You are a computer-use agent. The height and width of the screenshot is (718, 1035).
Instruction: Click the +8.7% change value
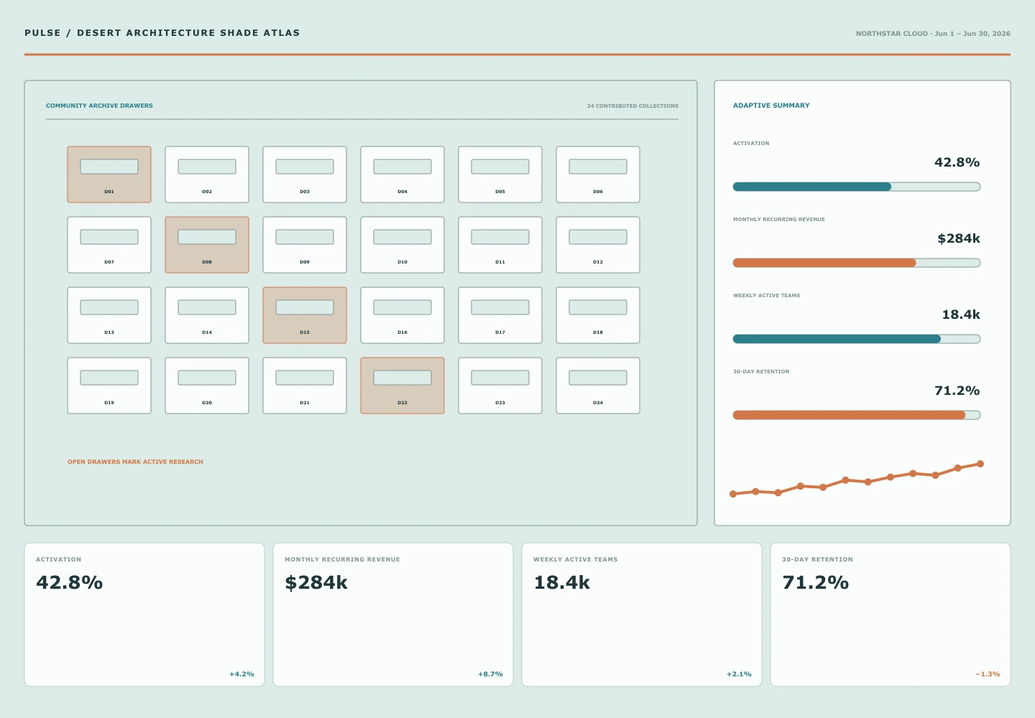coord(490,674)
